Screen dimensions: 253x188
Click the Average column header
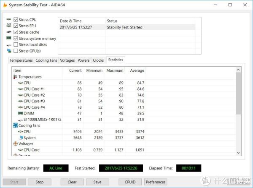(135, 70)
